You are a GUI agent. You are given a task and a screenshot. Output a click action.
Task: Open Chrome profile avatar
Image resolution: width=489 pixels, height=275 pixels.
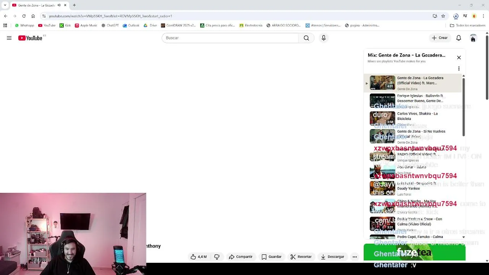click(474, 16)
